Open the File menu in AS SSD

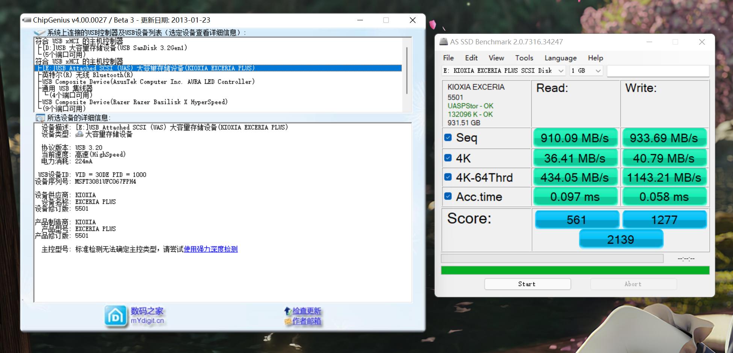(448, 58)
